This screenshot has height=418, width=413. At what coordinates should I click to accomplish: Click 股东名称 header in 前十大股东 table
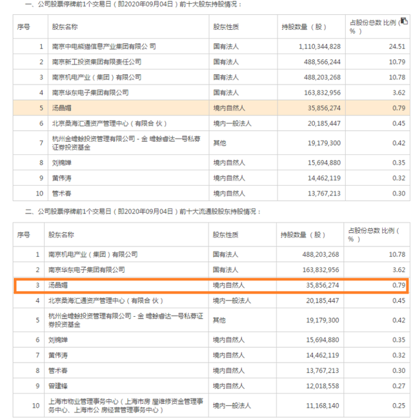tap(65, 27)
